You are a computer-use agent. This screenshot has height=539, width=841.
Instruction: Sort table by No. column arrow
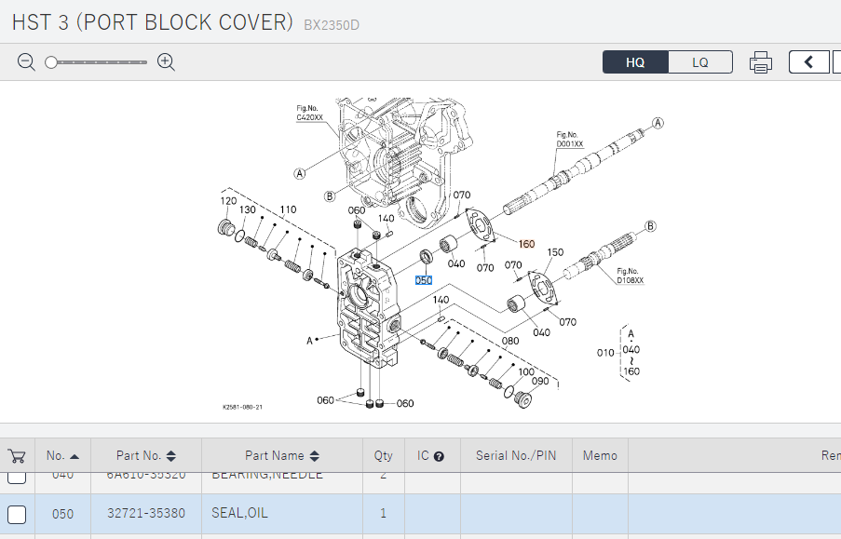75,456
